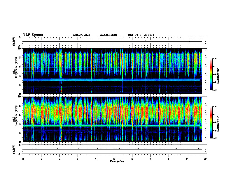The image size is (231, 178).
Task: Click the "ch.1(V)" waveform axis label
Action: (x=14, y=41)
